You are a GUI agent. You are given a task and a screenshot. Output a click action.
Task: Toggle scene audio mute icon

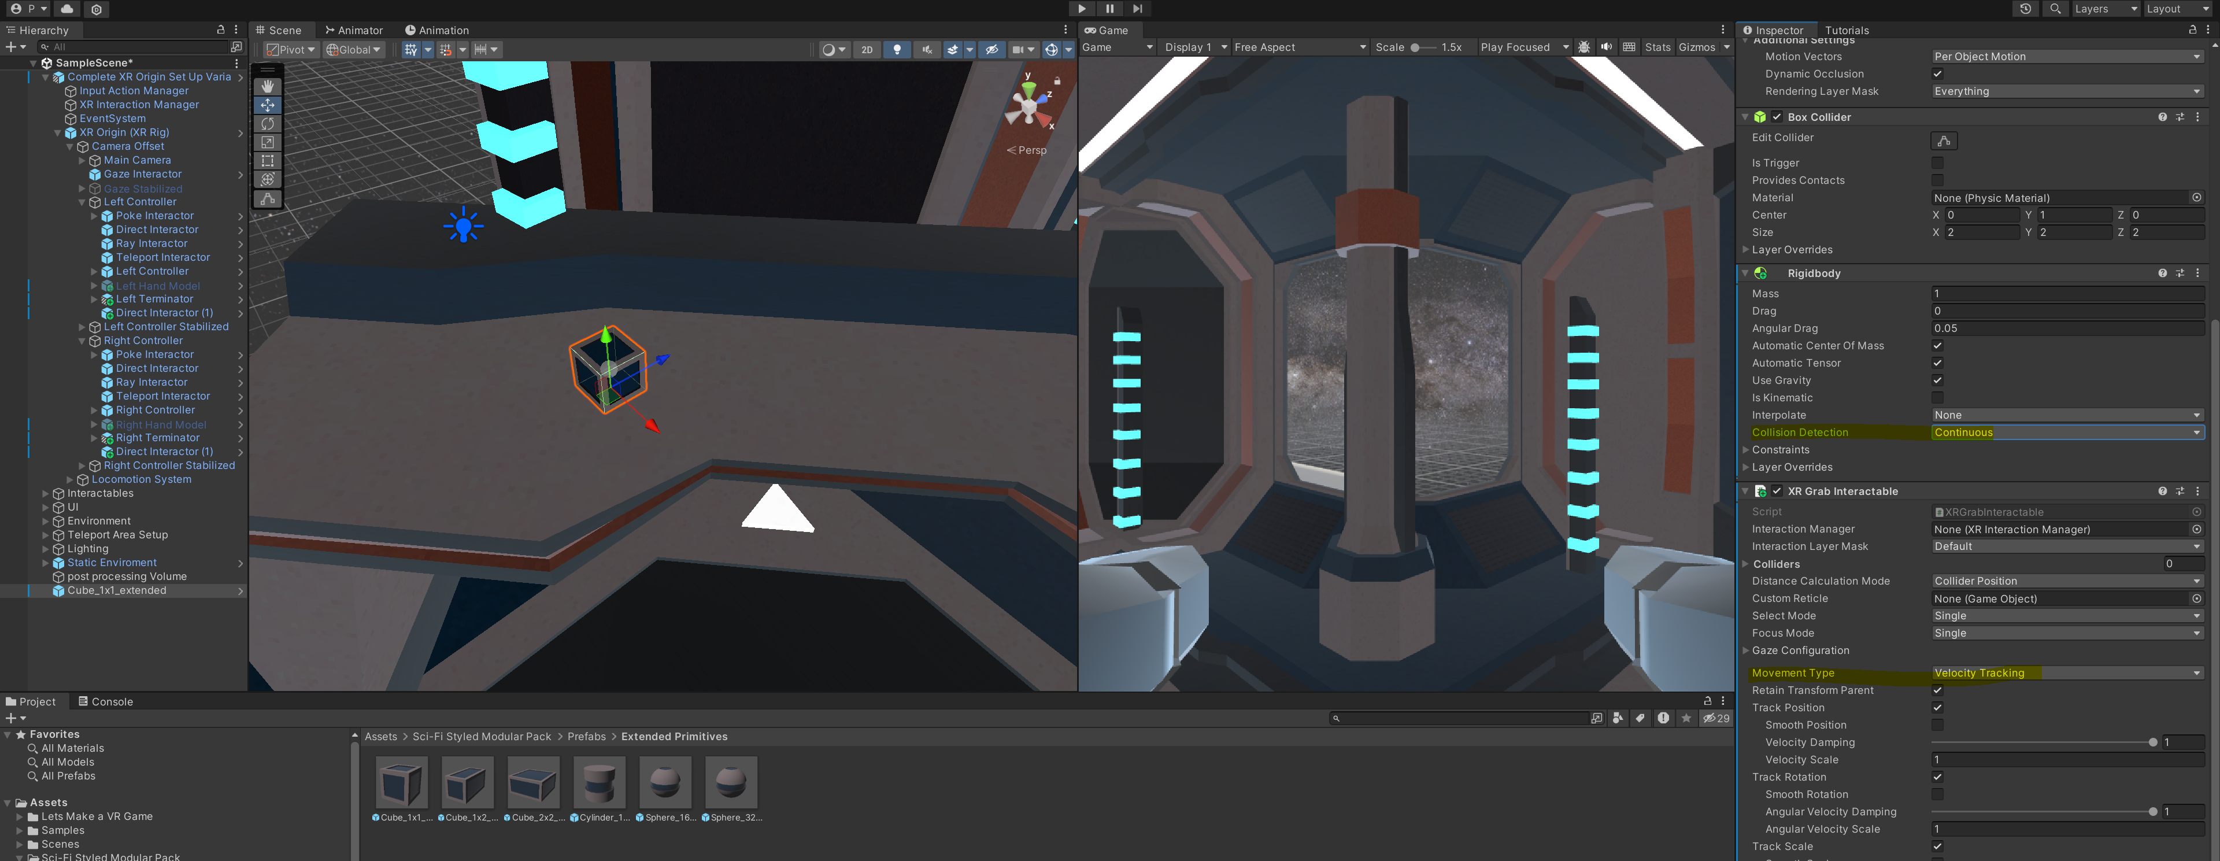926,49
